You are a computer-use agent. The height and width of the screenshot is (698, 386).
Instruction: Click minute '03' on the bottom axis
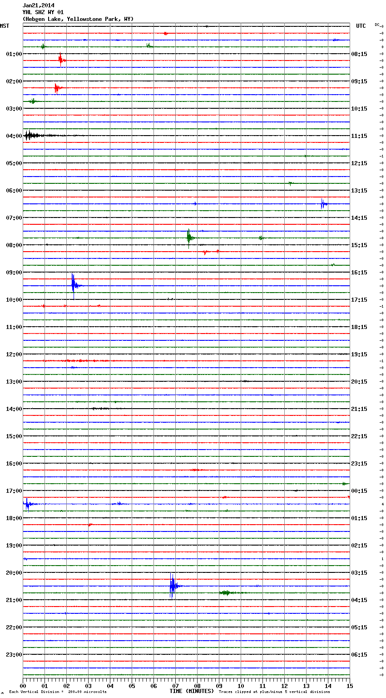(88, 686)
